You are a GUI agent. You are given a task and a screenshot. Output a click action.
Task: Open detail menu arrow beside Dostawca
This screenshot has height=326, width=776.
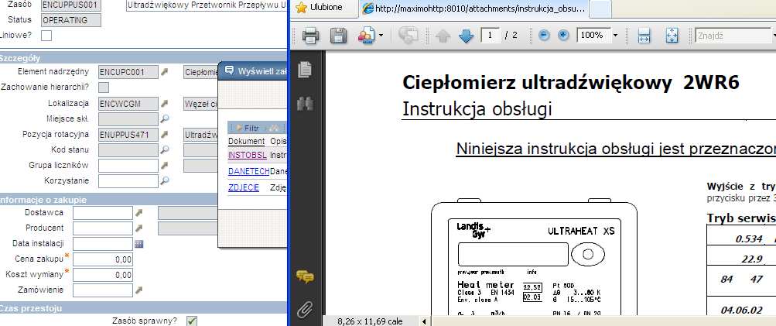[139, 212]
